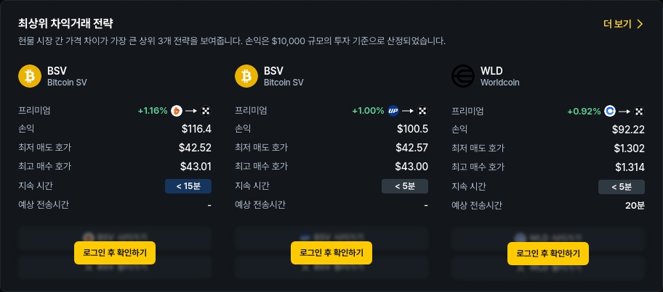Click 로그인 후 확인하기 under second BSV card
Screen dimensions: 663x292
(x=331, y=253)
